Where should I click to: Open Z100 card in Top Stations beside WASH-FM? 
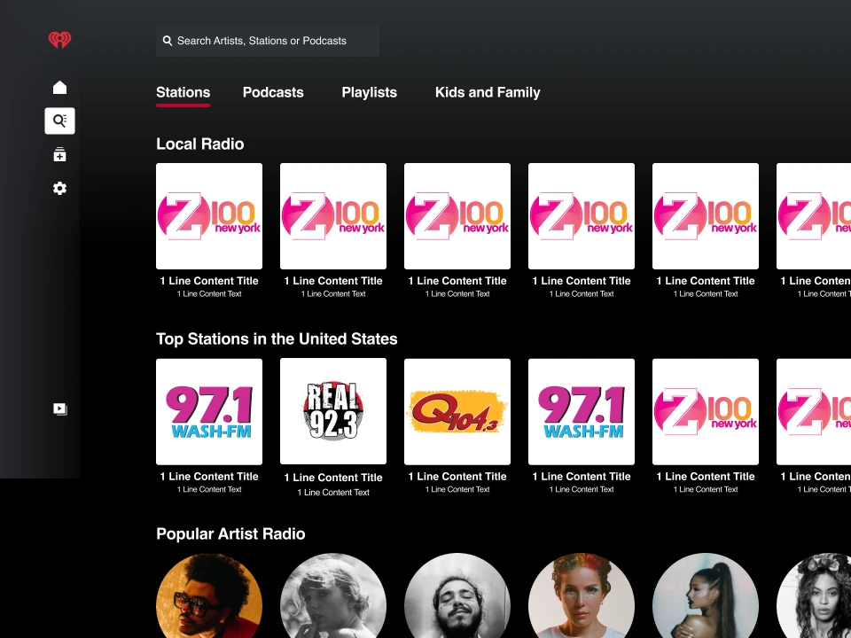[706, 411]
